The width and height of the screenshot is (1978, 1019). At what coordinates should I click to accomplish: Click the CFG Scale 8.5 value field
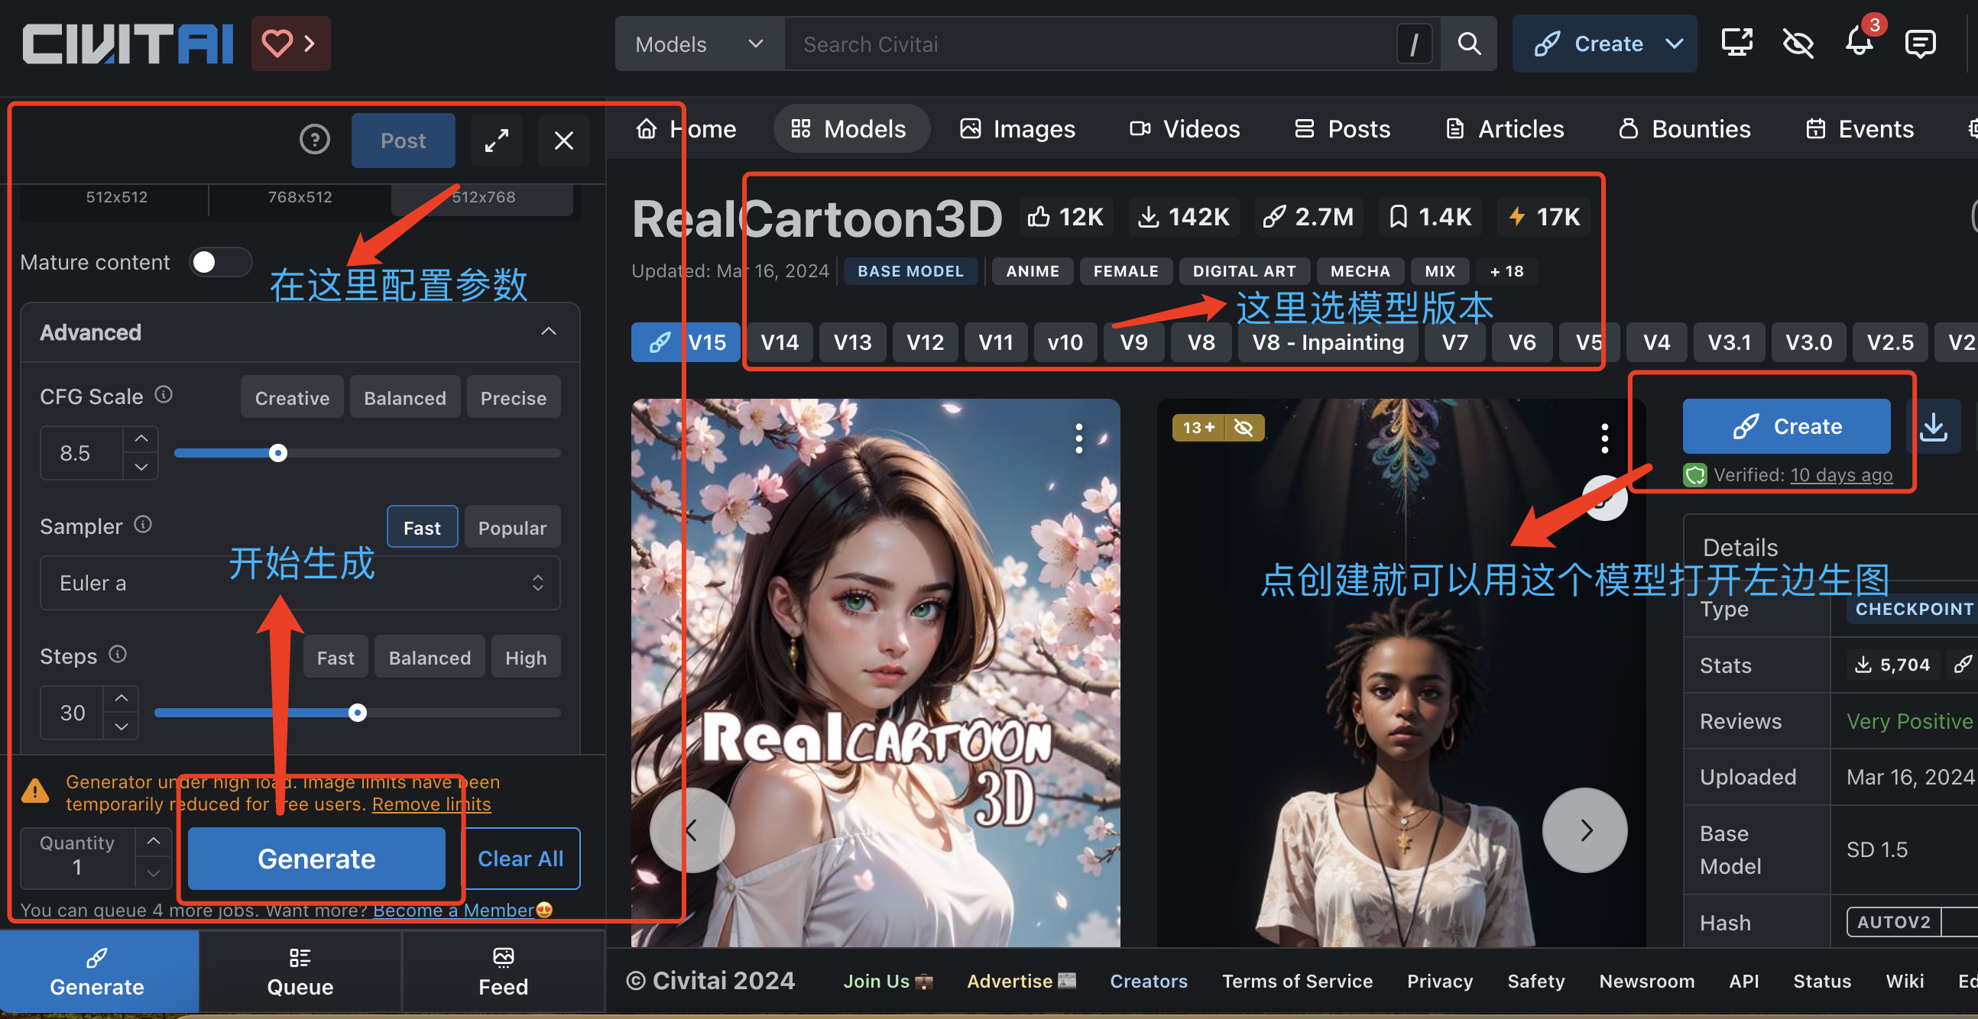pos(79,453)
